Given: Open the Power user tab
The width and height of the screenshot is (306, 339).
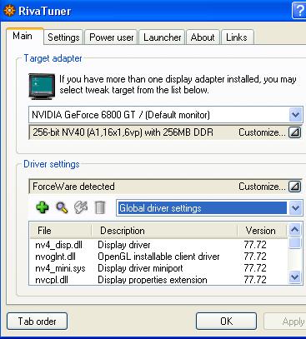Looking at the screenshot, I should click(x=112, y=37).
